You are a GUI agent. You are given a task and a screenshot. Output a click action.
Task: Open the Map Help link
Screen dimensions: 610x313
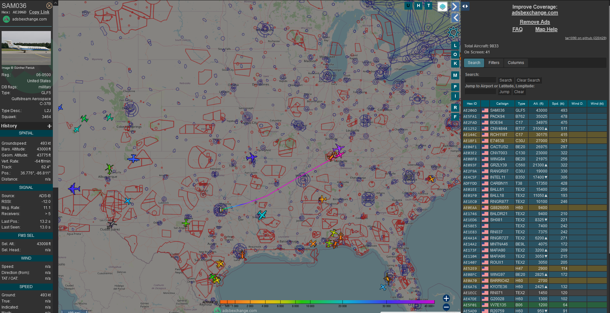[x=546, y=29]
